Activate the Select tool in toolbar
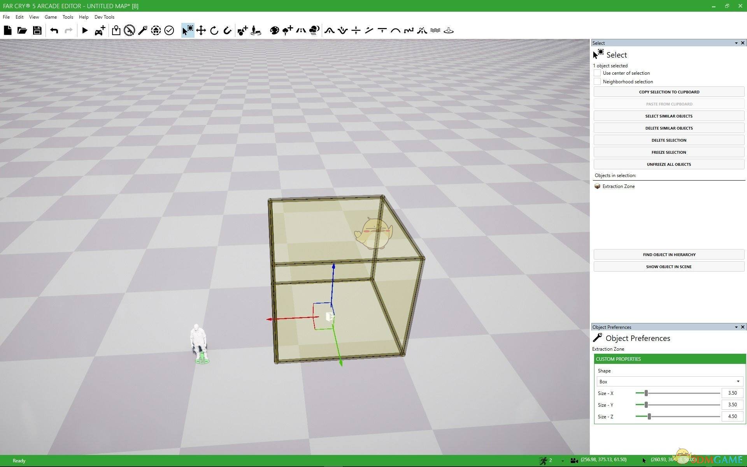 pos(188,30)
